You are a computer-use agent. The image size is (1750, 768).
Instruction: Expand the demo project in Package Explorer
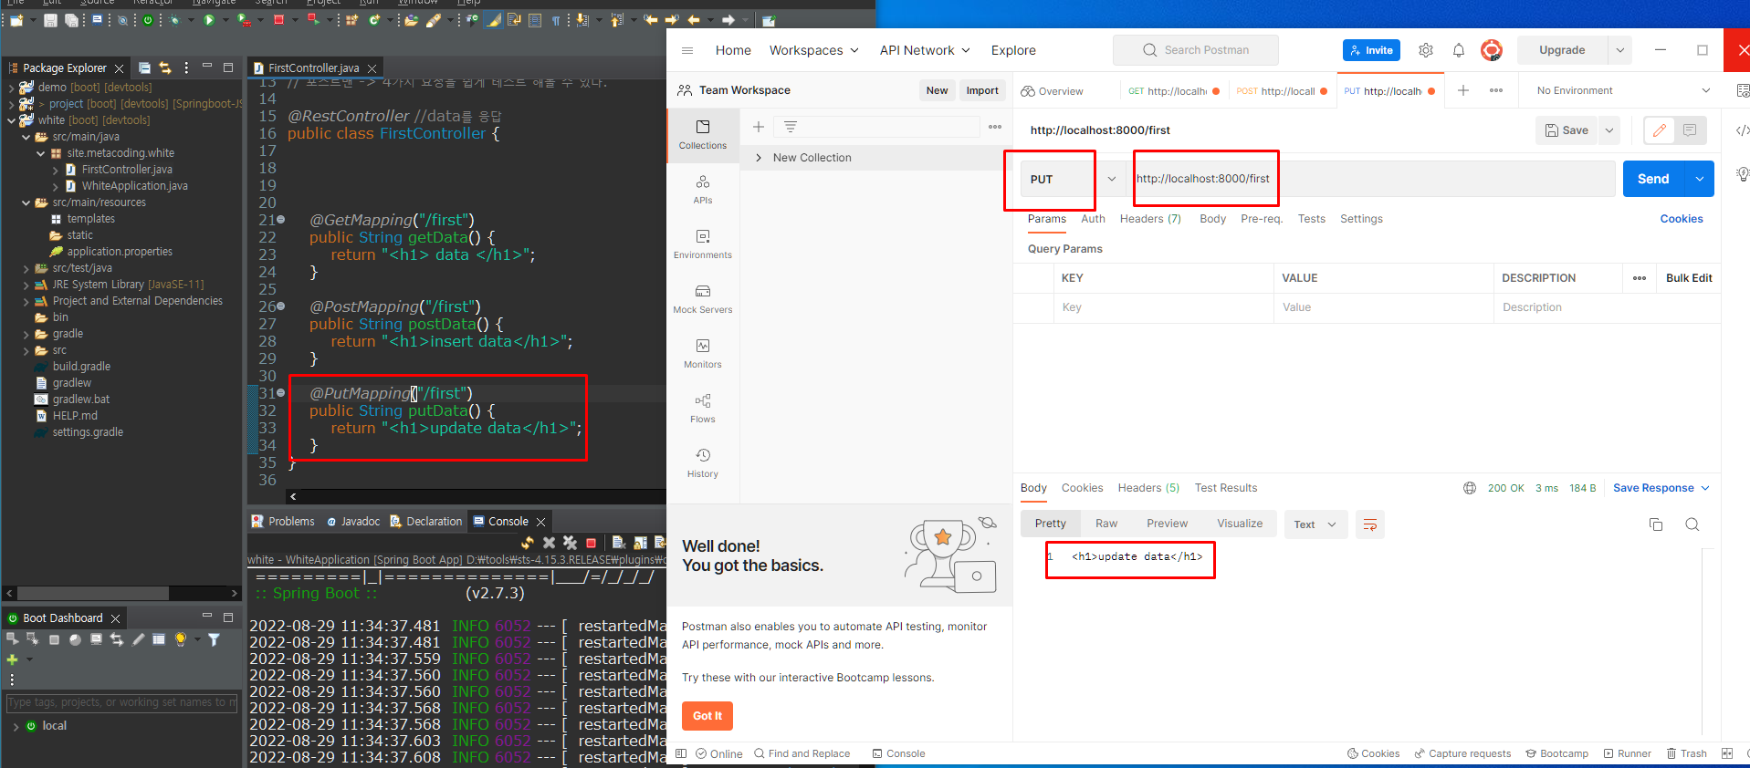click(12, 88)
